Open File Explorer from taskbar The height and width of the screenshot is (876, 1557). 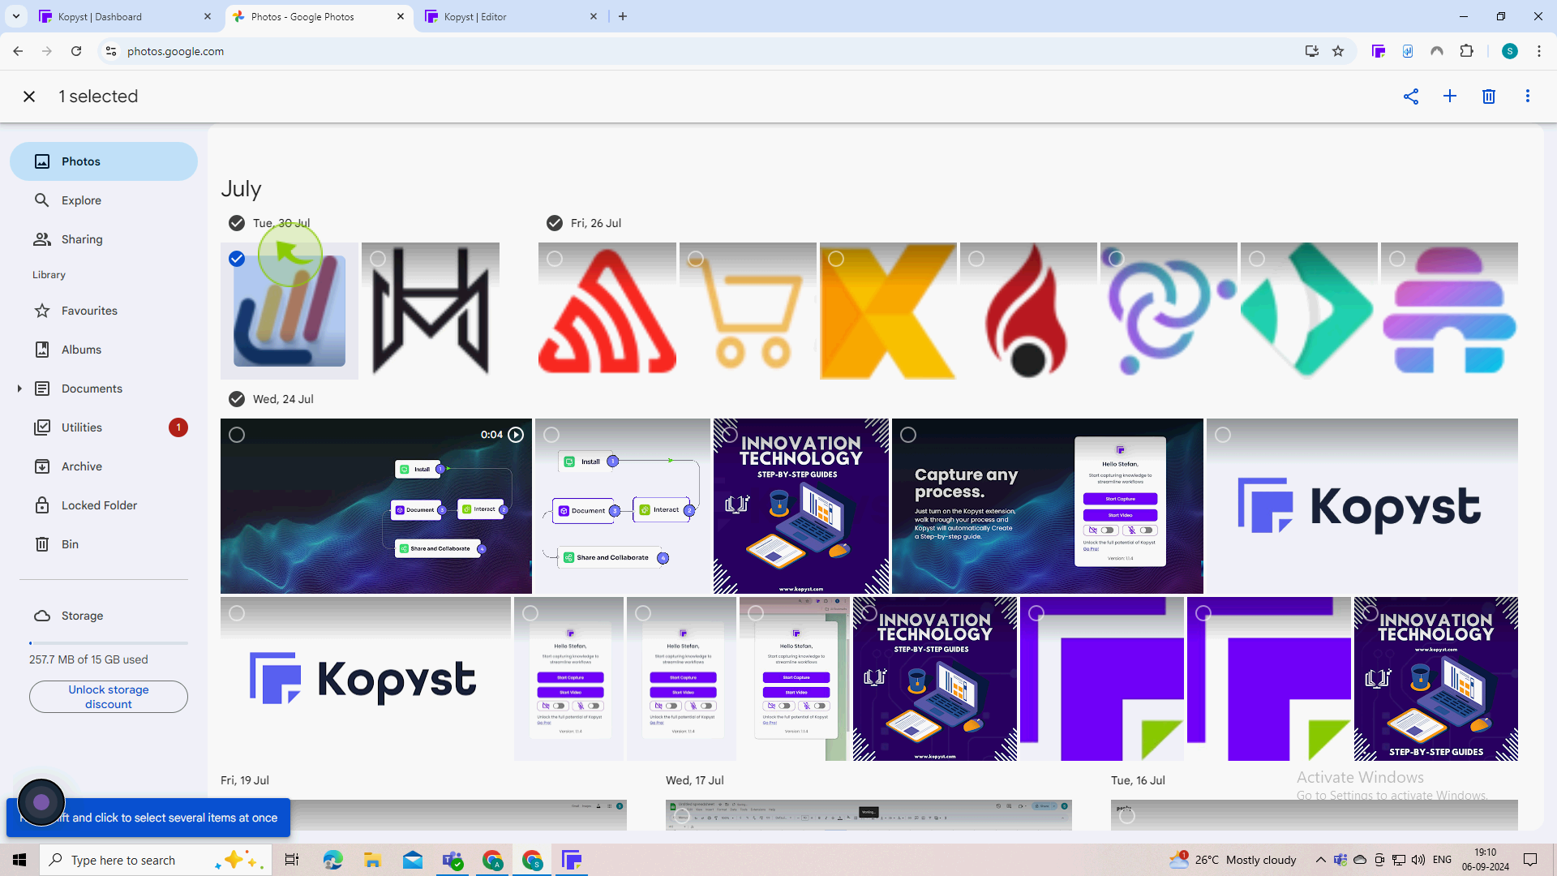pos(372,860)
